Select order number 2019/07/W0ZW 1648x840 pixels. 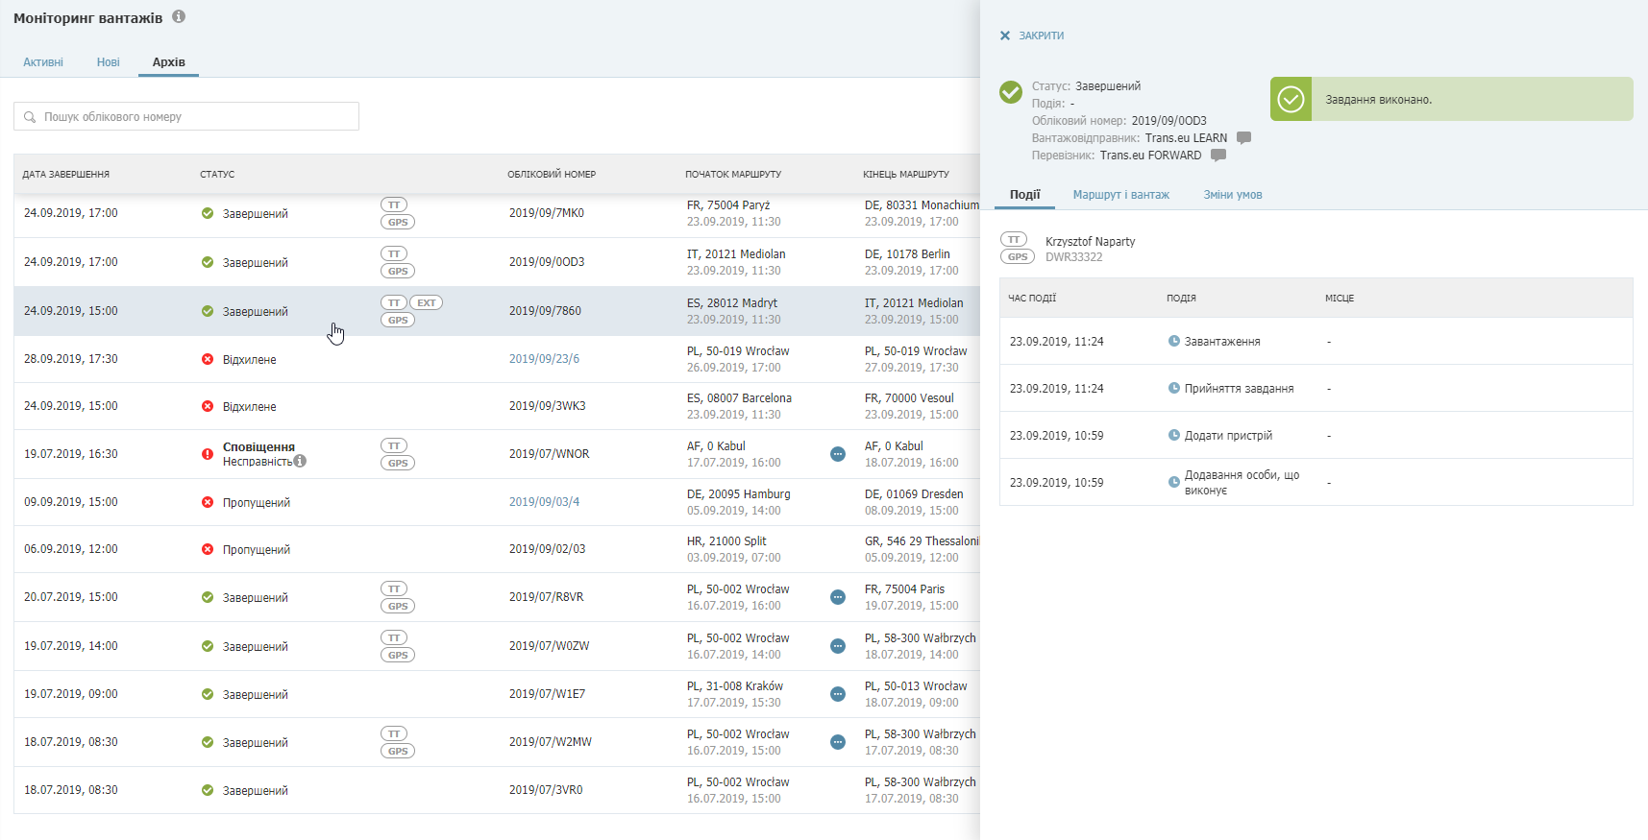click(549, 646)
